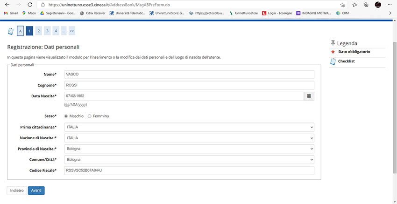This screenshot has height=204, width=397.
Task: Open the calendar date picker icon
Action: pos(309,96)
